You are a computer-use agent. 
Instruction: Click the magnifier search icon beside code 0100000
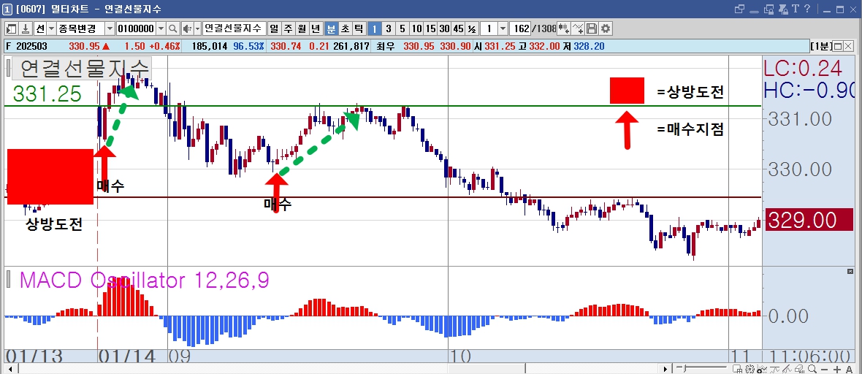[172, 28]
